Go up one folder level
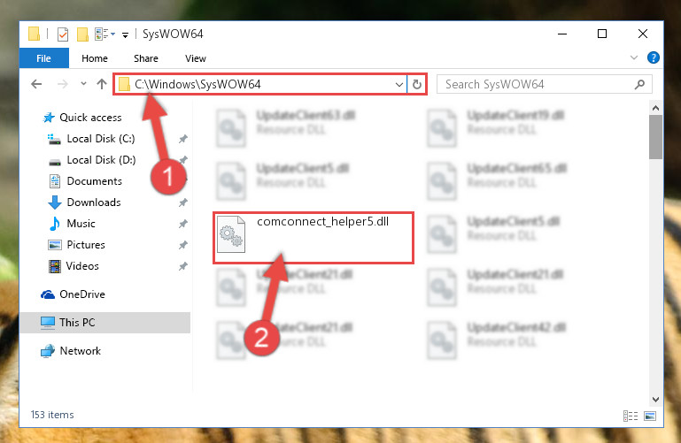This screenshot has height=443, width=681. 102,84
